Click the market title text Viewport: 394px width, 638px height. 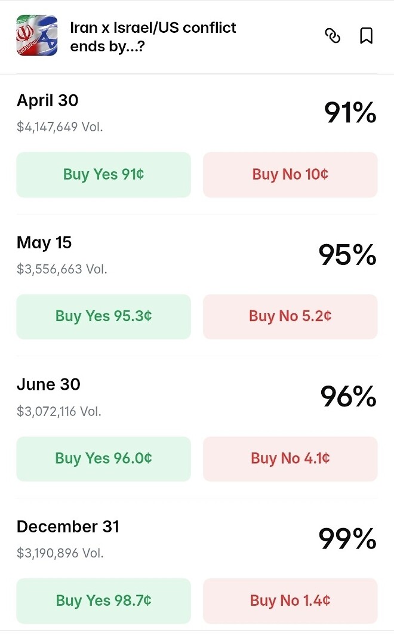[x=153, y=36]
